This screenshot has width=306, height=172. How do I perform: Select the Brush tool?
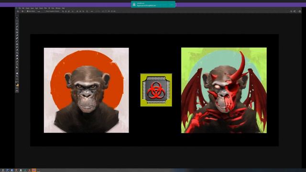[x=17, y=41]
